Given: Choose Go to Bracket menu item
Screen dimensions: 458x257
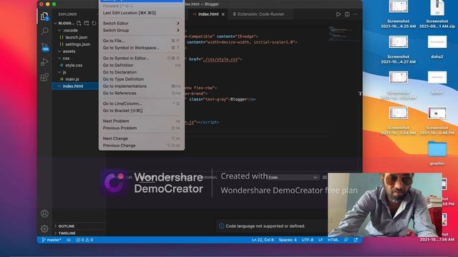Looking at the screenshot, I should point(142,111).
